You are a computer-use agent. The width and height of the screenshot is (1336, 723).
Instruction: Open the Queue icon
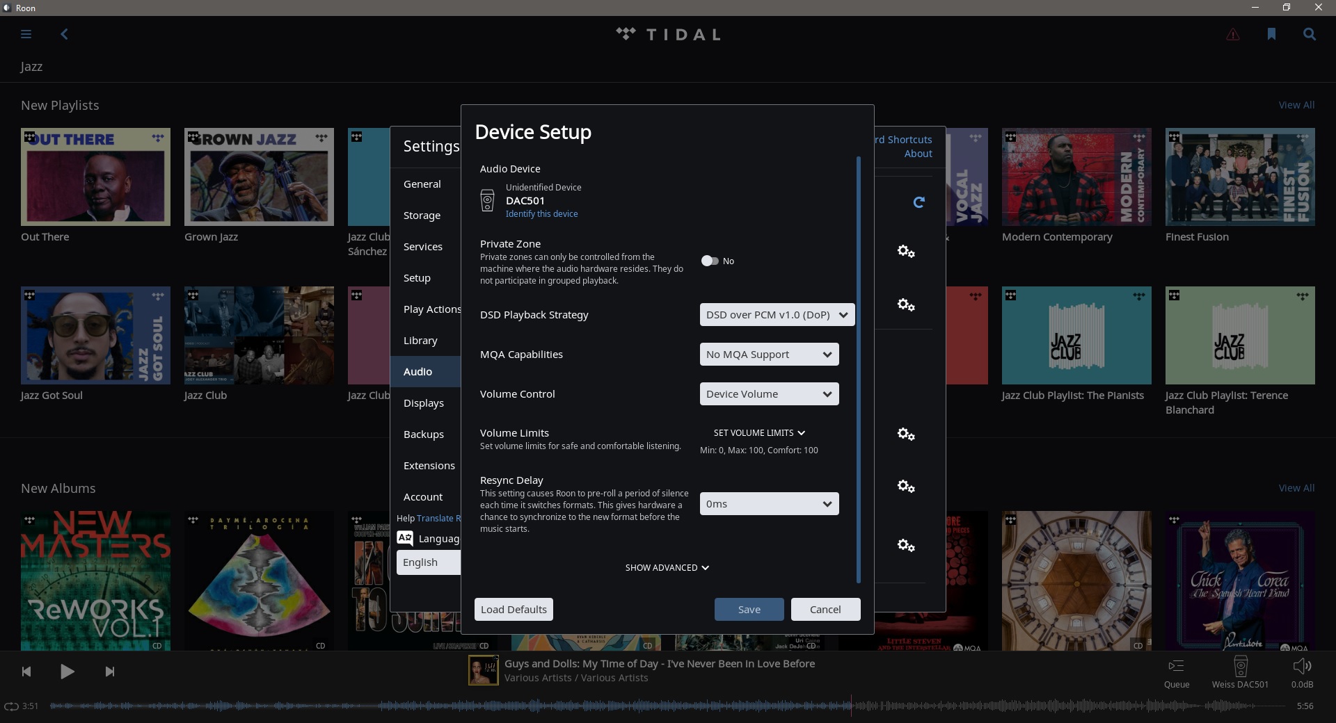coord(1176,666)
